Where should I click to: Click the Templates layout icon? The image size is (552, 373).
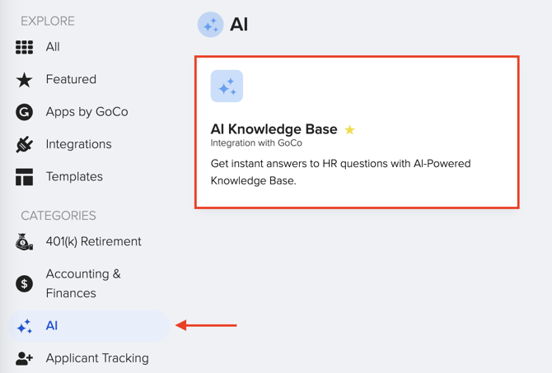point(25,177)
